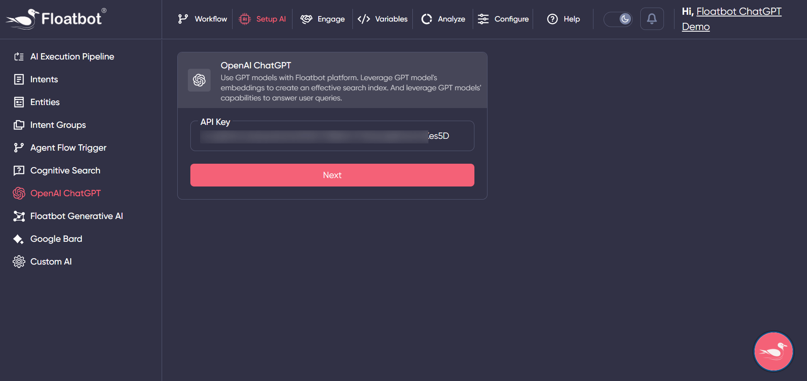Open the Variables tab

(383, 19)
